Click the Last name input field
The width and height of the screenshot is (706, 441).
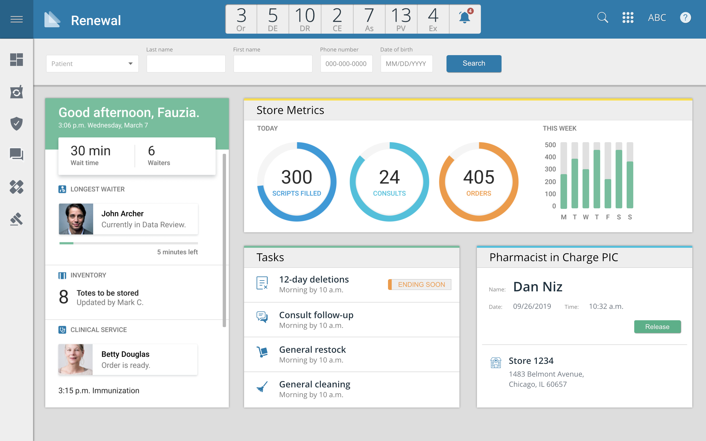coord(186,64)
